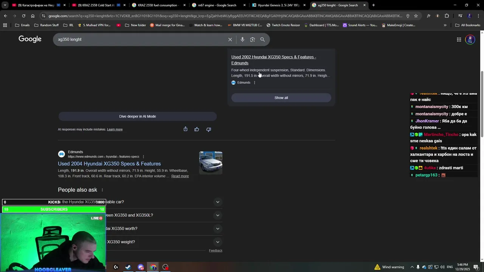This screenshot has width=484, height=272.
Task: Open the tab search dropdown in Chrome
Action: 5,5
